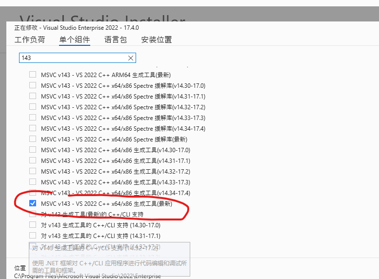Screen dimensions: 379x279
Task: Click the 位置 label
Action: (x=20, y=268)
